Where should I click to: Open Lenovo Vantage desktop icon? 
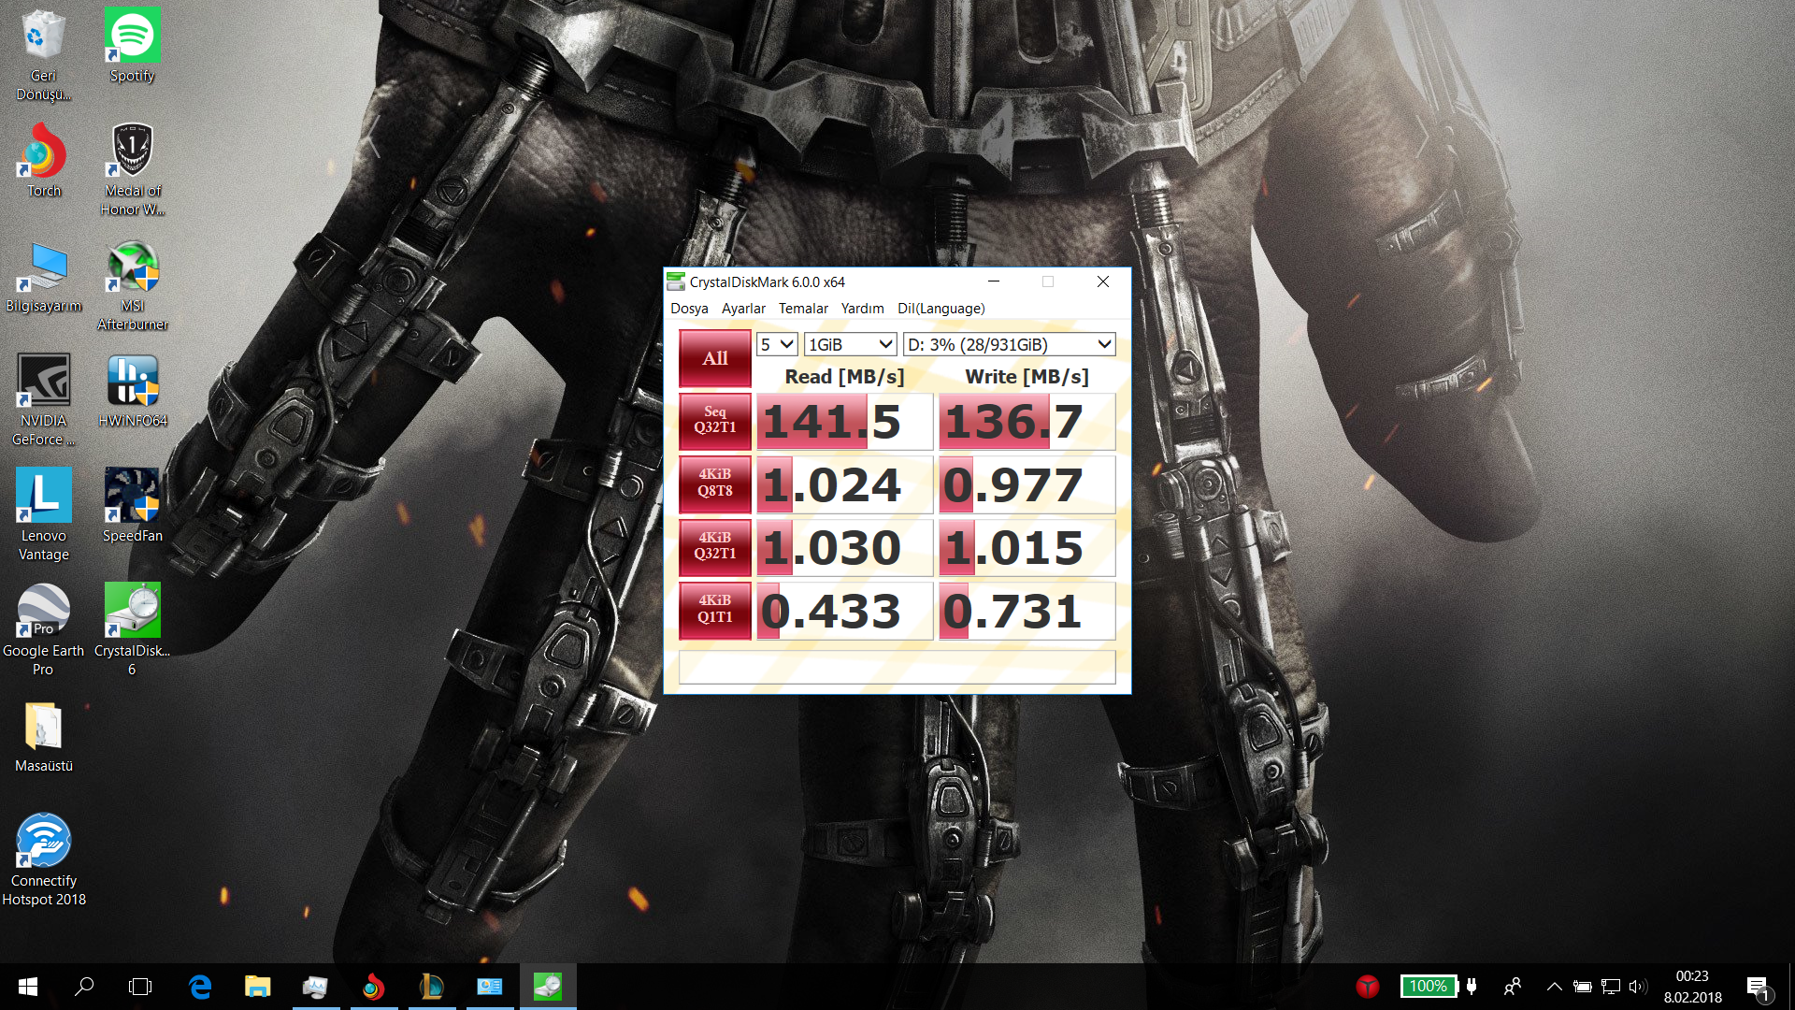click(x=43, y=498)
